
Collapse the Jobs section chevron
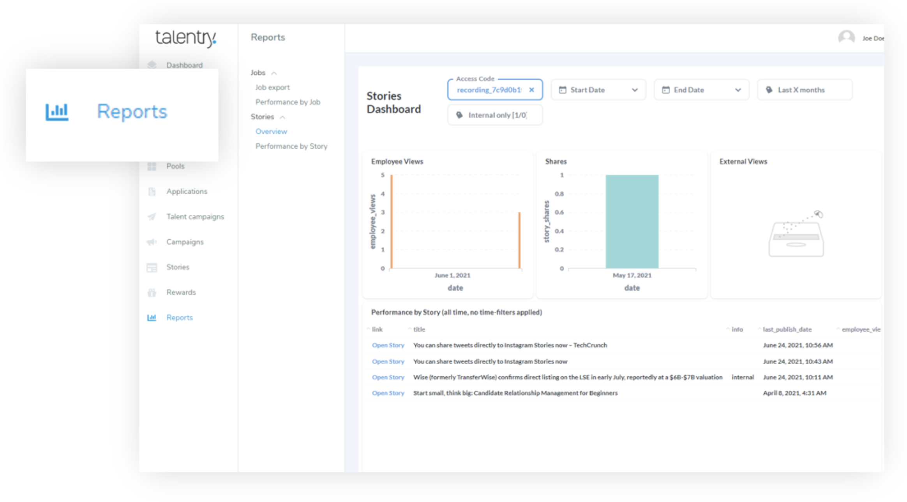click(x=274, y=73)
